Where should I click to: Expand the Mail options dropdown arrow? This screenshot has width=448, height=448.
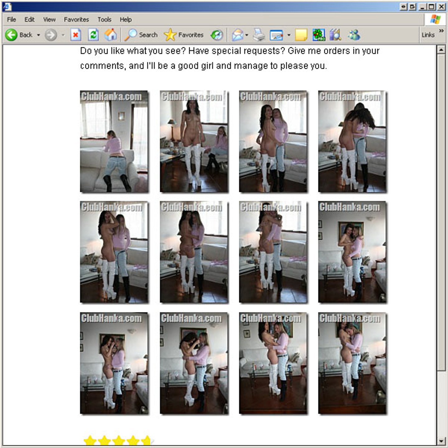247,35
